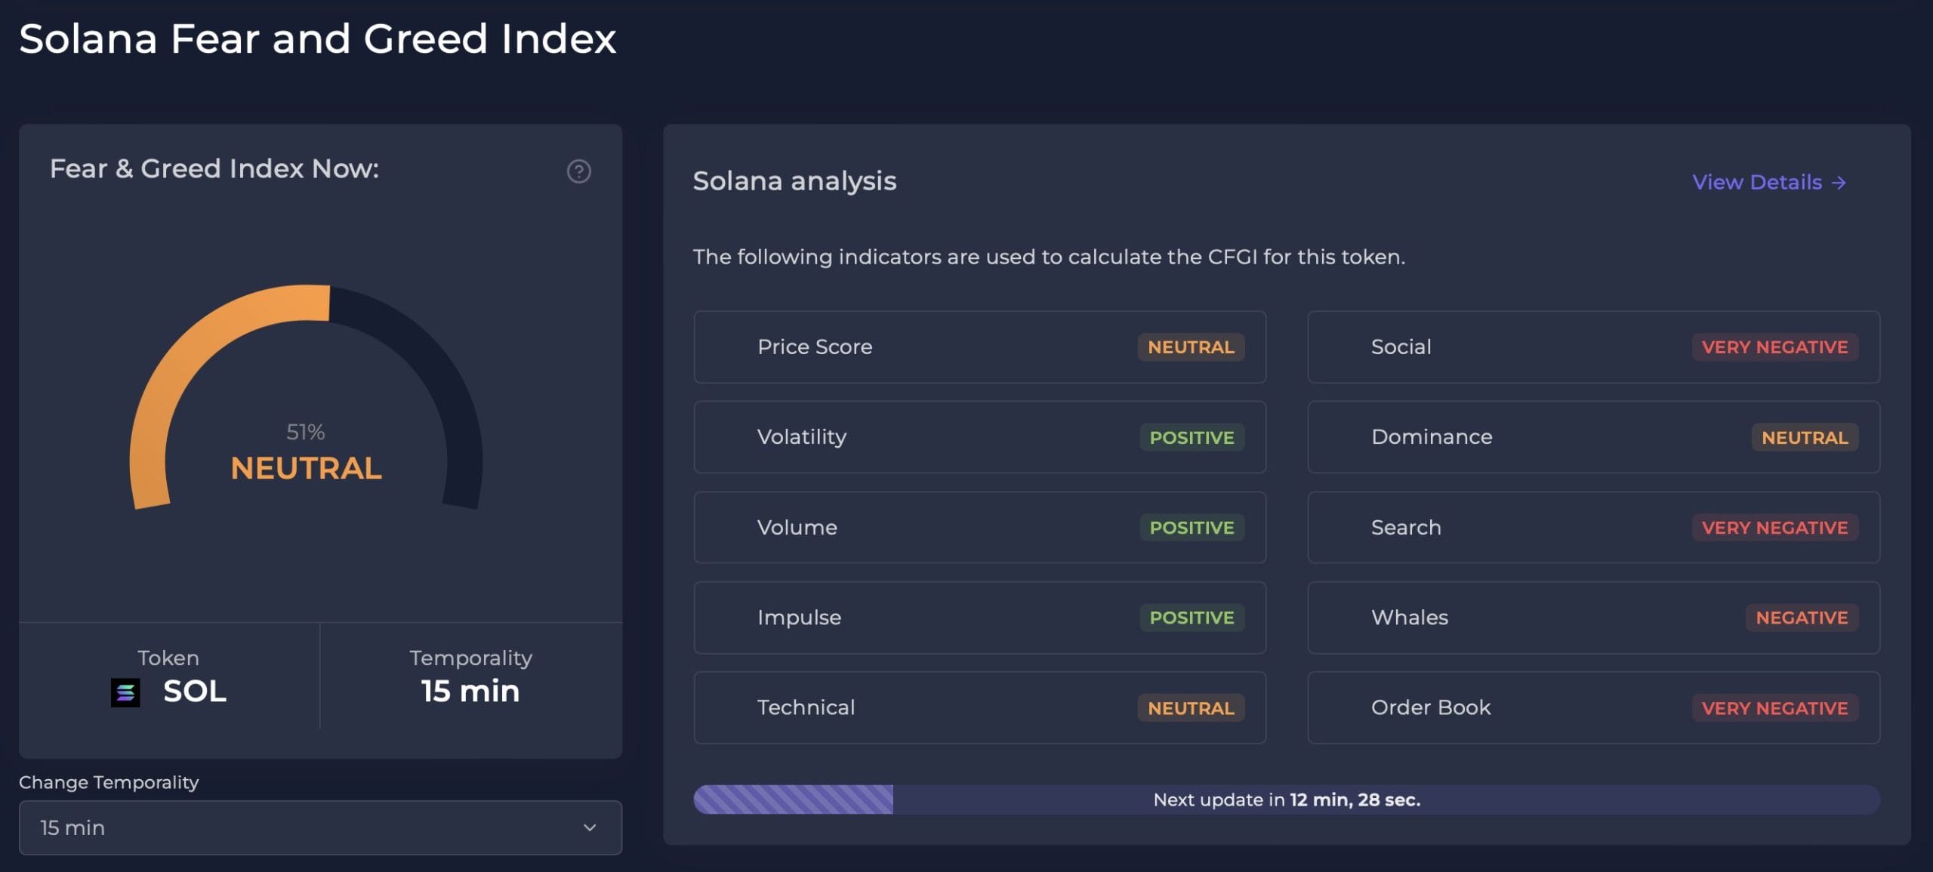The height and width of the screenshot is (872, 1933).
Task: Click the SOL token name
Action: pos(195,691)
